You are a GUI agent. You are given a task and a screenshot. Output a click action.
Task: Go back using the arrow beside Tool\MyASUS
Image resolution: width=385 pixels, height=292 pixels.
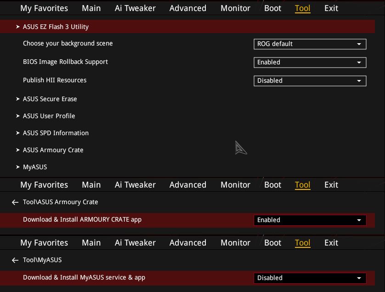pyautogui.click(x=15, y=260)
